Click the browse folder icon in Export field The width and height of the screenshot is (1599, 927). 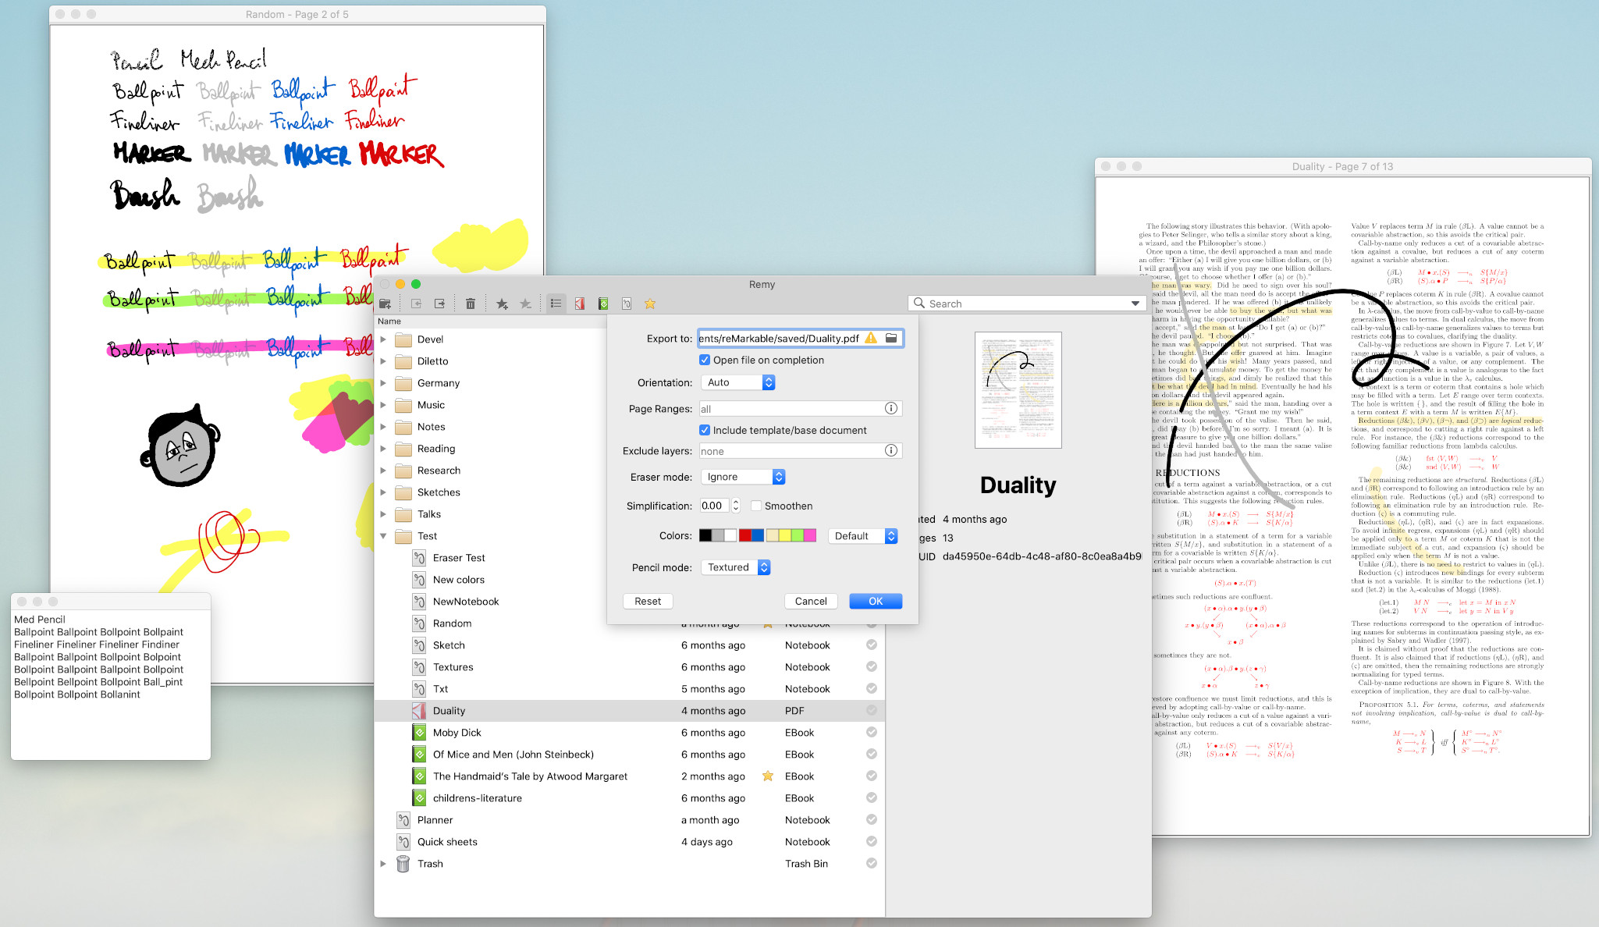891,338
